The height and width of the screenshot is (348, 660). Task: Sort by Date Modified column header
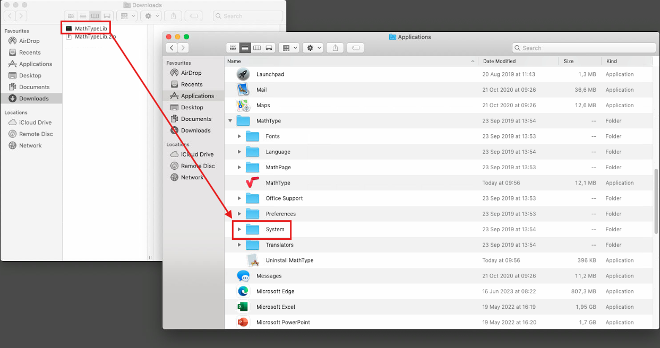click(518, 61)
